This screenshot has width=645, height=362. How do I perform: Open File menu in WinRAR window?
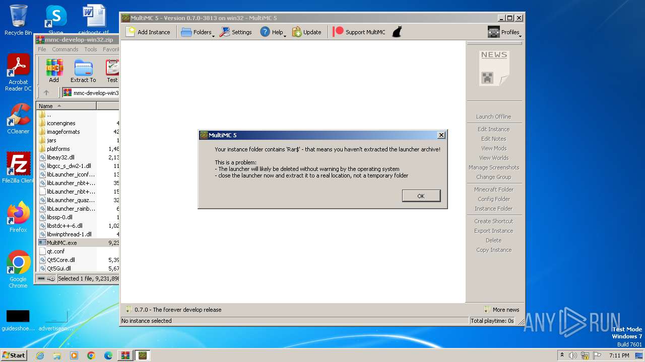click(42, 49)
